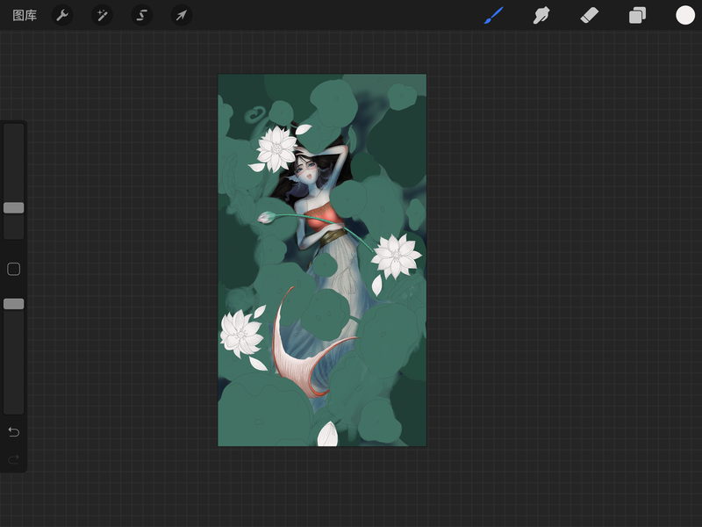Activate the Transform arrow tool
The image size is (702, 527).
tap(182, 16)
